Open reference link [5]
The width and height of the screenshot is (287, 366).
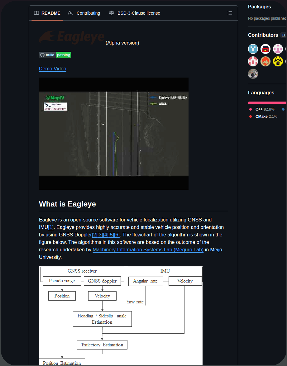[x=111, y=235]
